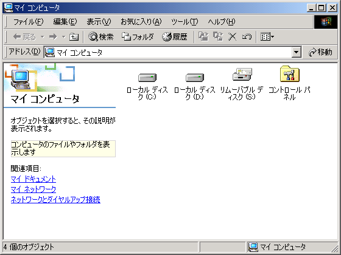Viewport: 341px width, 255px height.
Task: Open the Tools (ツール) menu
Action: [x=185, y=22]
